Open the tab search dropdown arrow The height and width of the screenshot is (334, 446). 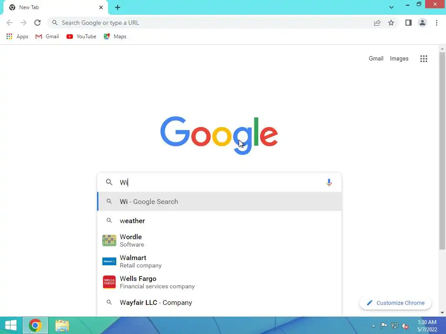(392, 7)
